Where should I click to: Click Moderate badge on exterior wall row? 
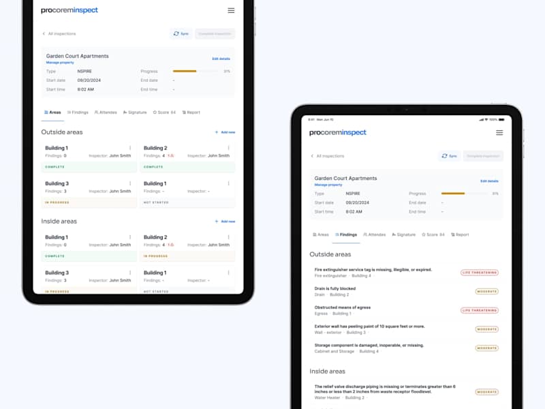pyautogui.click(x=486, y=329)
